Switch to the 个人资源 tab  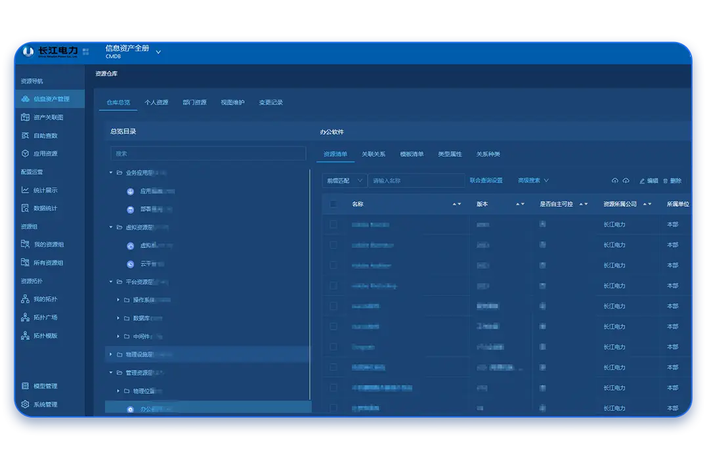pyautogui.click(x=156, y=102)
